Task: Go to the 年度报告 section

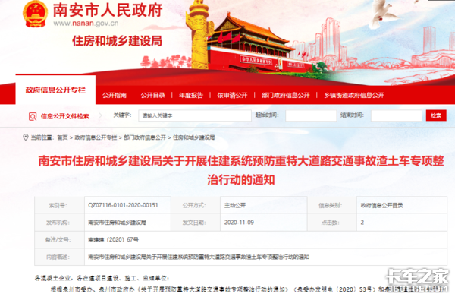Action: (x=191, y=95)
